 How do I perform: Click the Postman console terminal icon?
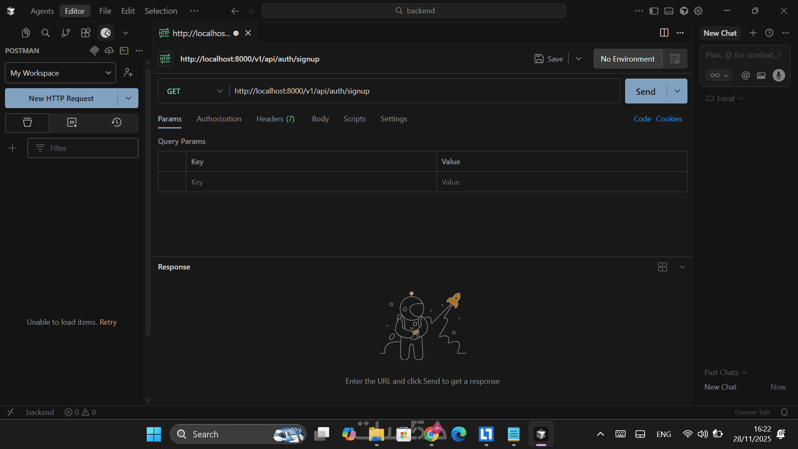pos(124,51)
